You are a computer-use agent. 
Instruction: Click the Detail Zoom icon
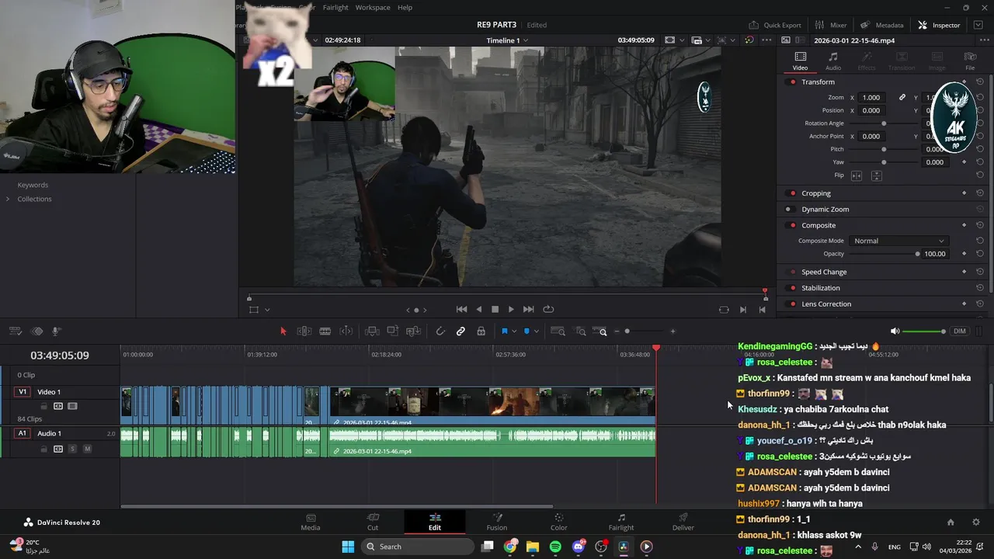581,332
